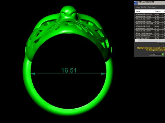The image size is (165, 123).
Task: Select the Rose Gold:10KR row
Action: click(150, 38)
